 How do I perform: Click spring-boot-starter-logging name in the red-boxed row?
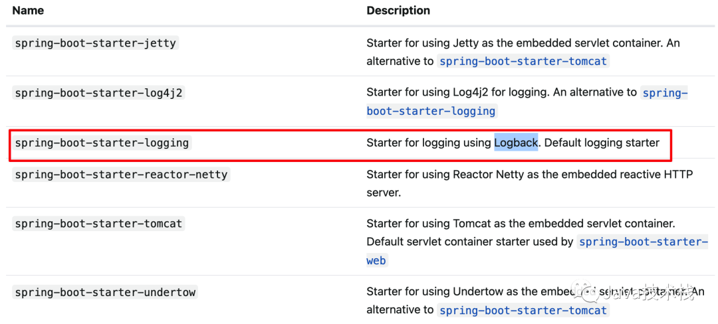tap(102, 143)
